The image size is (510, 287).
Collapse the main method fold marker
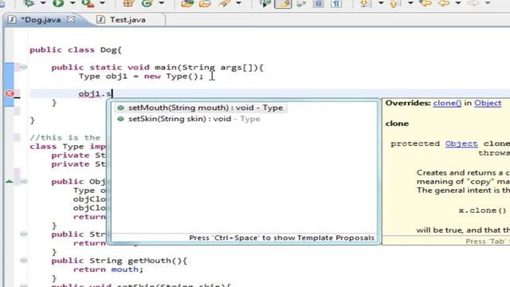pos(23,67)
